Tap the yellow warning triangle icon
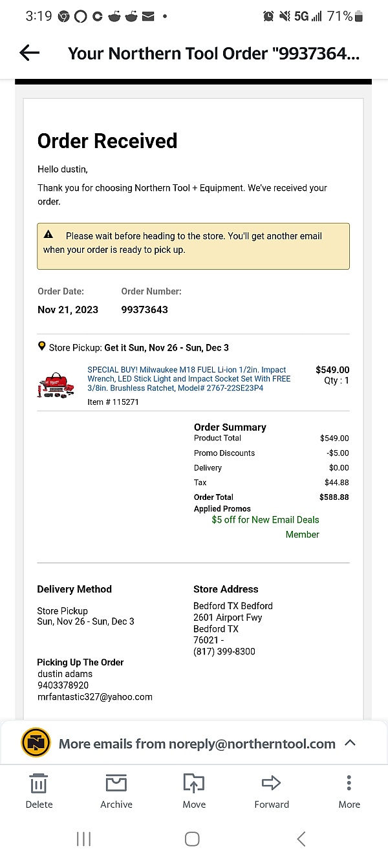The width and height of the screenshot is (388, 862). click(48, 235)
